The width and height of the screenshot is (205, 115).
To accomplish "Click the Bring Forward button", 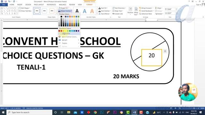I will [x=146, y=8].
